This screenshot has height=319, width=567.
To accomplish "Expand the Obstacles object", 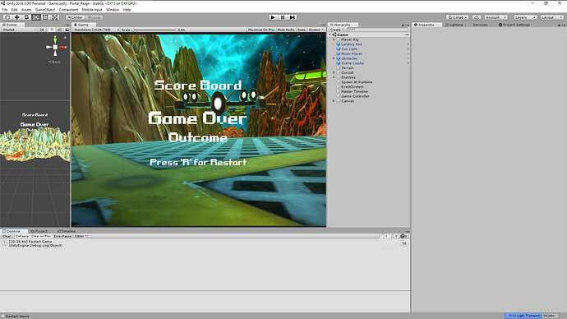I will (334, 58).
